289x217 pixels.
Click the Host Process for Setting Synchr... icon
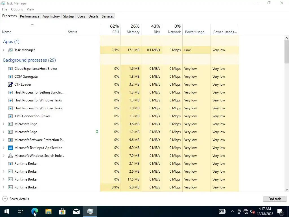(10, 92)
